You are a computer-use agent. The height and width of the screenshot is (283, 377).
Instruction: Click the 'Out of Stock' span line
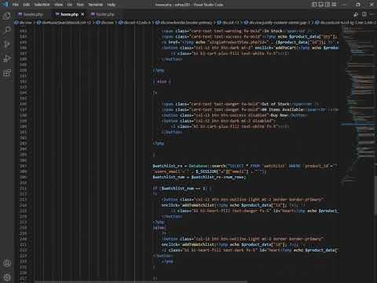click(x=240, y=104)
